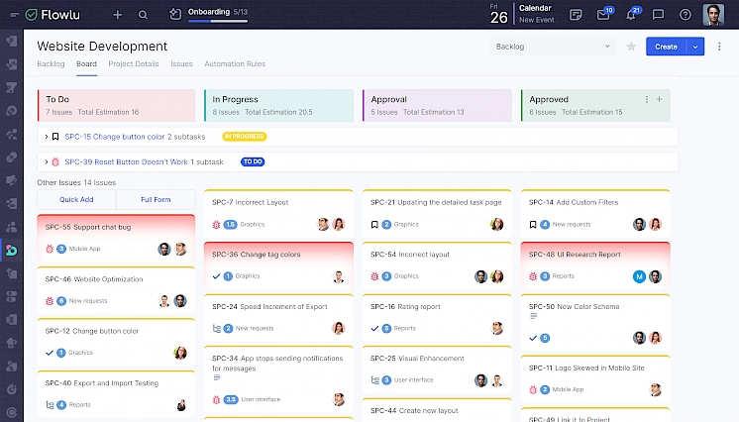Star the Website Development project as favorite
This screenshot has width=739, height=422.
(x=631, y=47)
